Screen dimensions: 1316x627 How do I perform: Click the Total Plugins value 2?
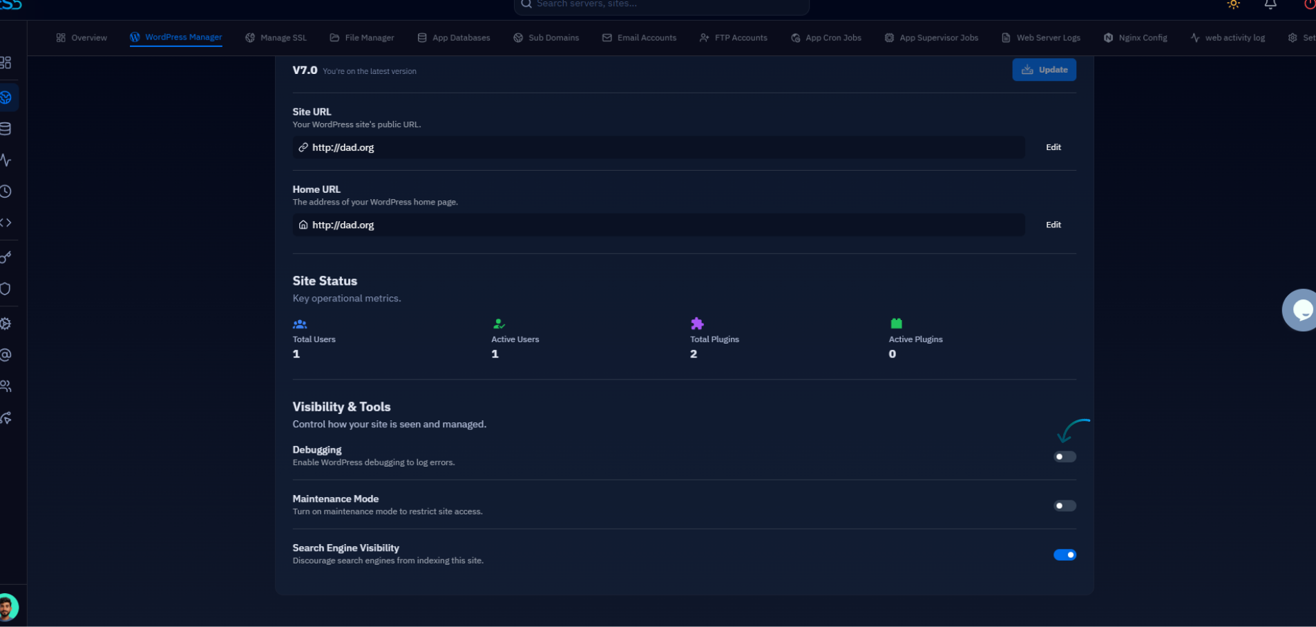pos(694,354)
